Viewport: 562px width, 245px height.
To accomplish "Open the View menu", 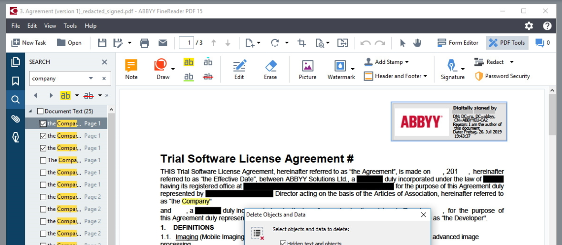I will [50, 26].
